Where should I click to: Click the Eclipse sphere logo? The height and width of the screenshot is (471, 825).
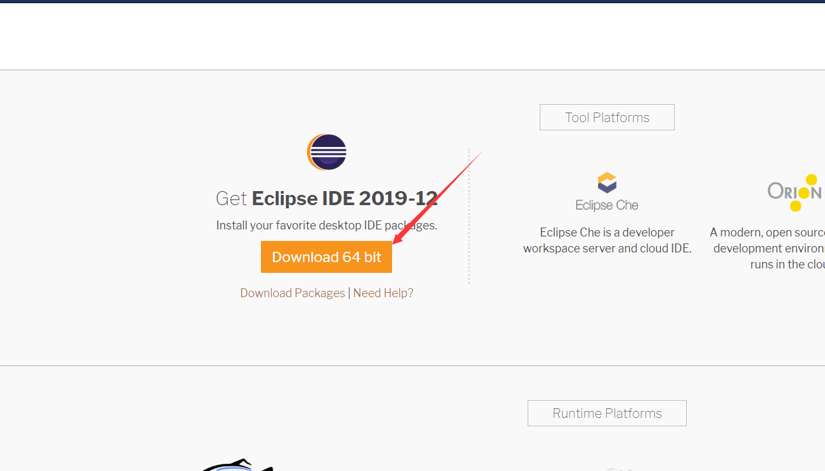326,152
